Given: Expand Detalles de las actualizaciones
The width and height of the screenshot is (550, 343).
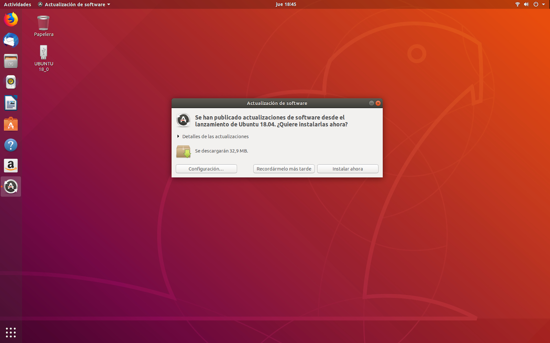Looking at the screenshot, I should (213, 137).
